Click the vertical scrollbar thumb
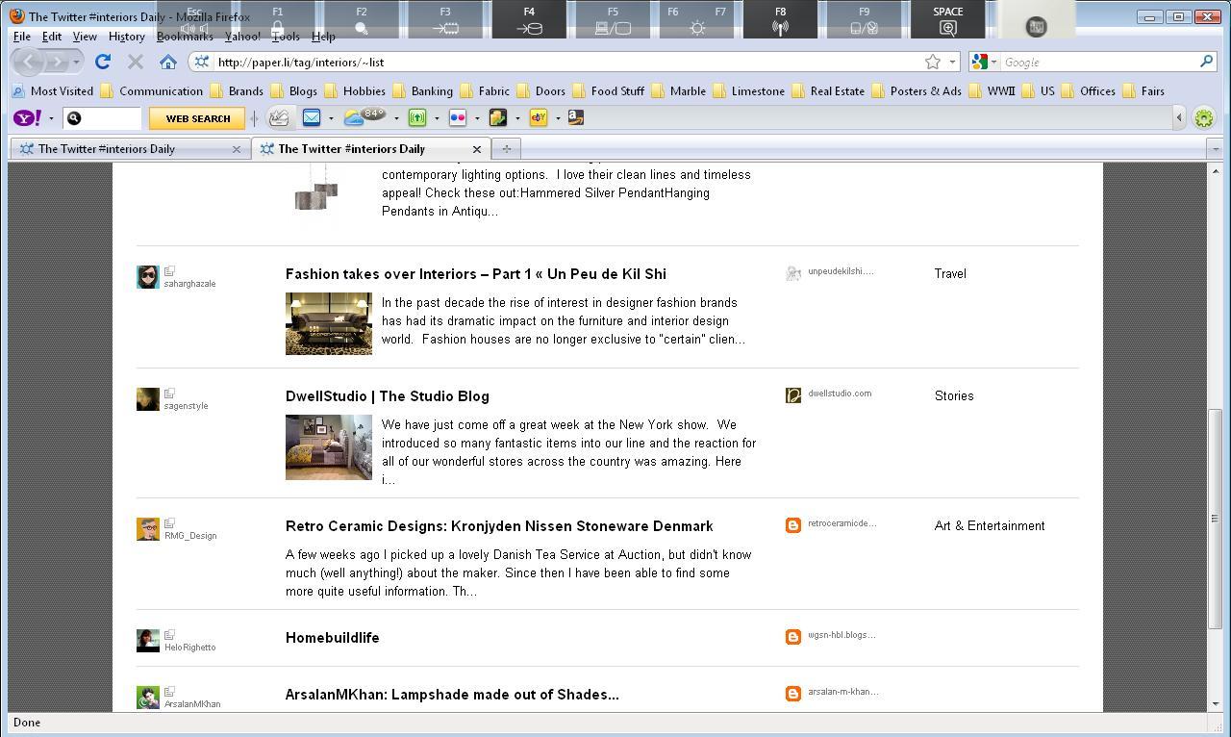1231x737 pixels. pos(1215,518)
